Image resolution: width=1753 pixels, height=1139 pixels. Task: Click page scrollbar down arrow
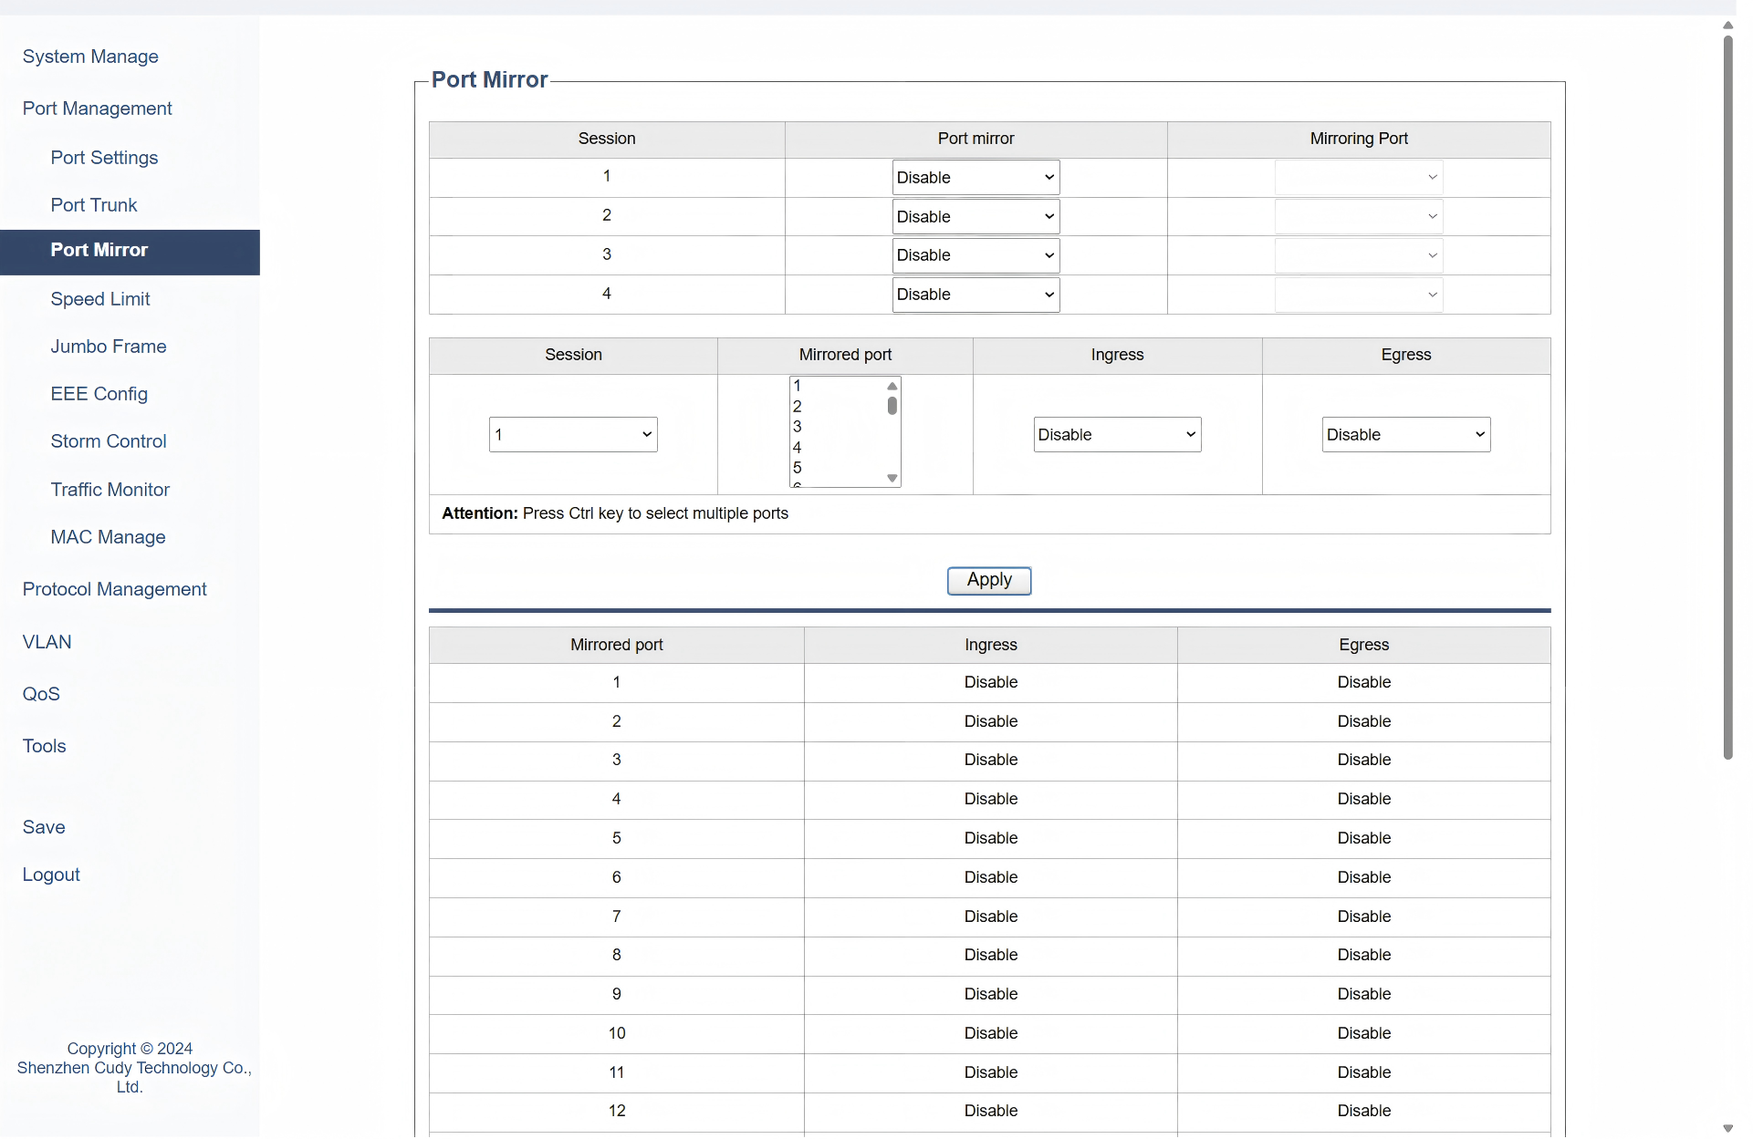pyautogui.click(x=1727, y=1128)
